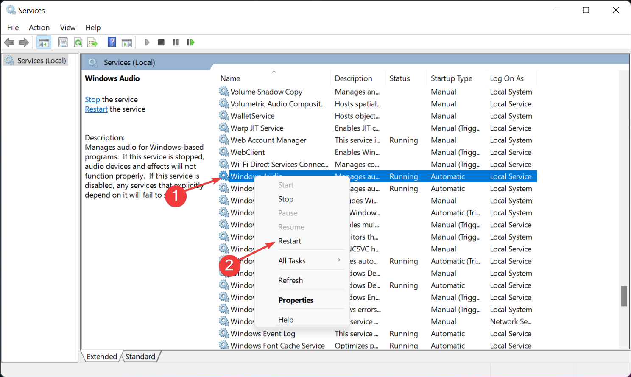Select the Web Account Manager service
Image resolution: width=631 pixels, height=377 pixels.
pos(377,140)
